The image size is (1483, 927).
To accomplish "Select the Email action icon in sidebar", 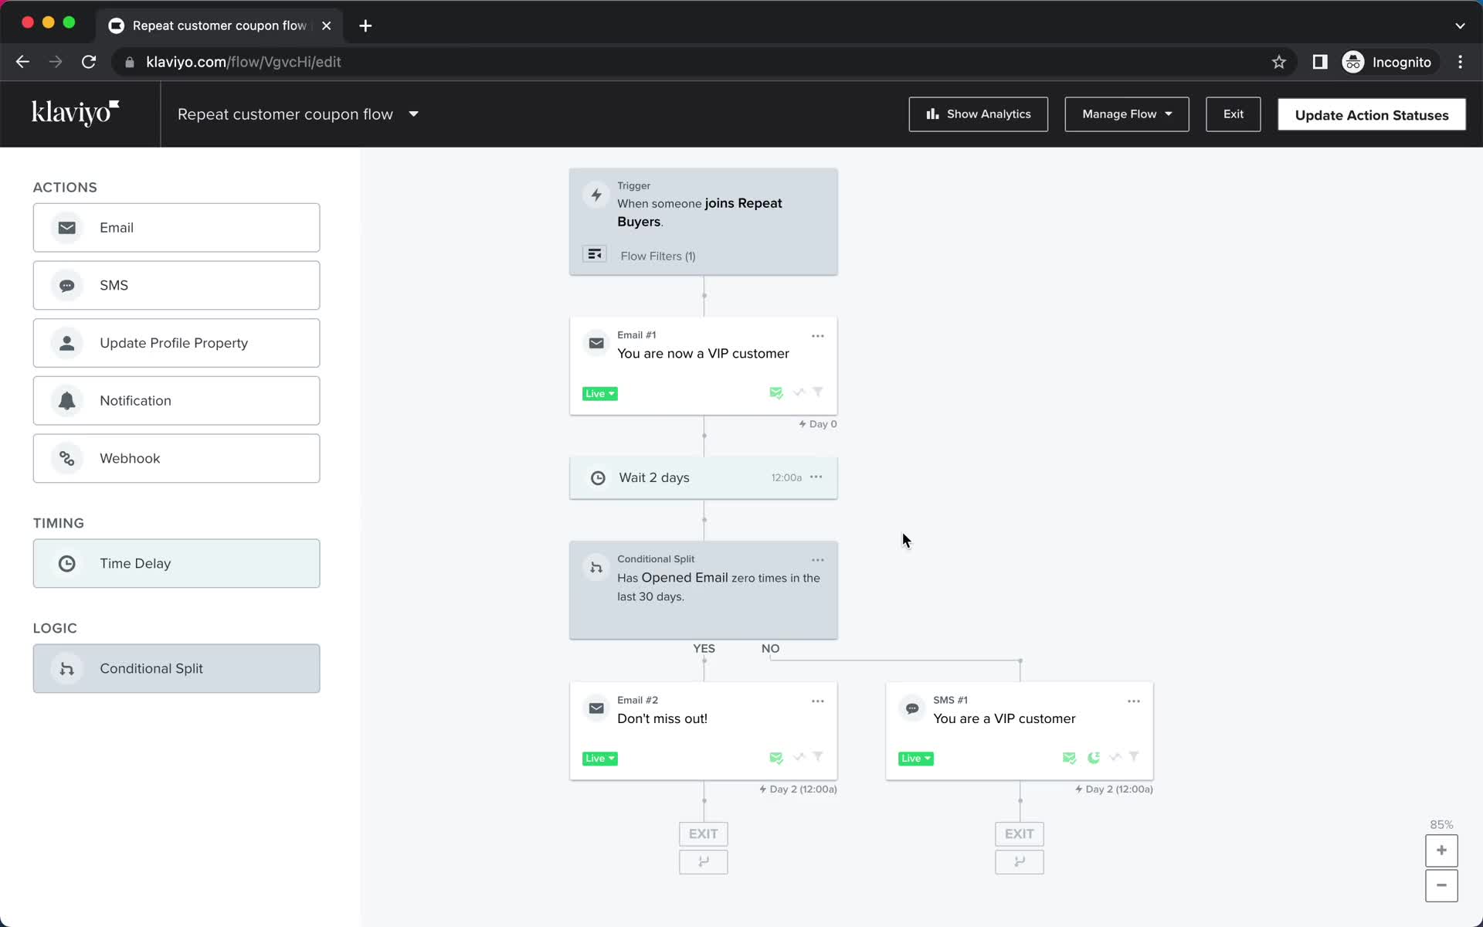I will pyautogui.click(x=67, y=228).
